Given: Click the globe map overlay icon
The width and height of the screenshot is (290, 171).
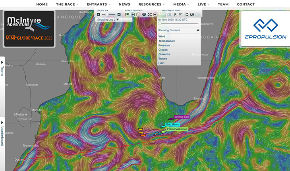Looking at the screenshot, I should pos(192,14).
